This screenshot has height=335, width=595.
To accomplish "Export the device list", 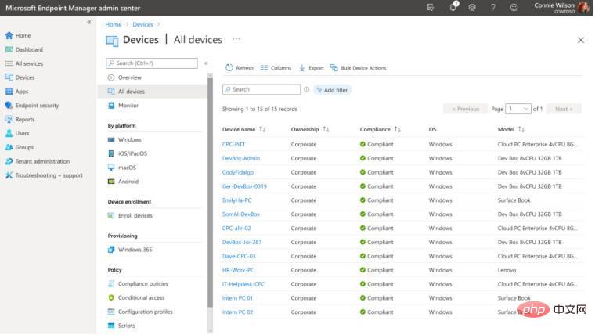I will pyautogui.click(x=312, y=68).
